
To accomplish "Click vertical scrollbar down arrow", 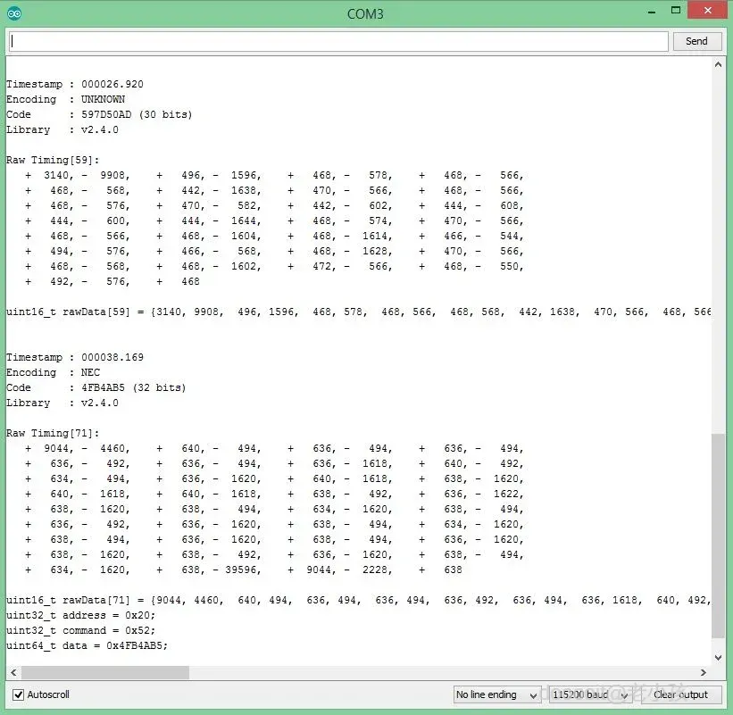I will click(x=718, y=658).
